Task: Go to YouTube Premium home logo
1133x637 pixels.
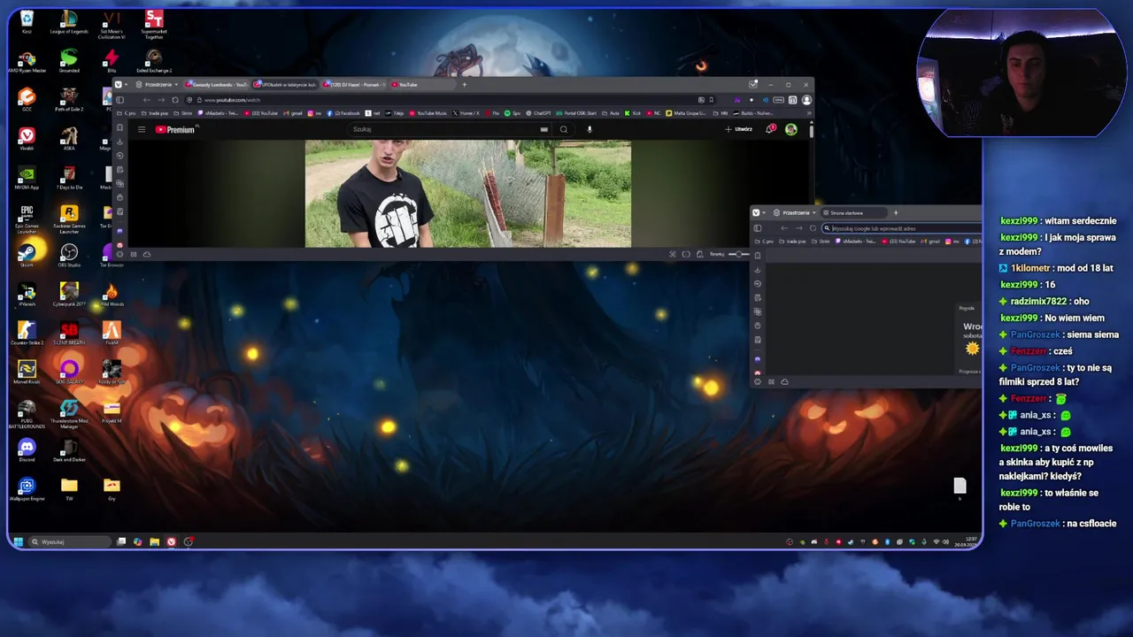Action: pos(175,129)
